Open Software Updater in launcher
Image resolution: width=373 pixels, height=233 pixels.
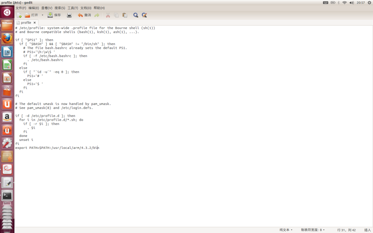click(x=7, y=157)
